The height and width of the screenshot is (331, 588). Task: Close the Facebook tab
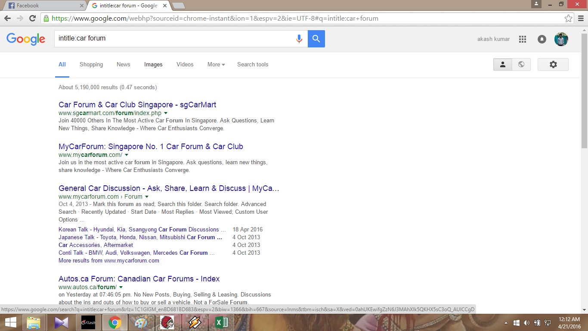click(82, 6)
